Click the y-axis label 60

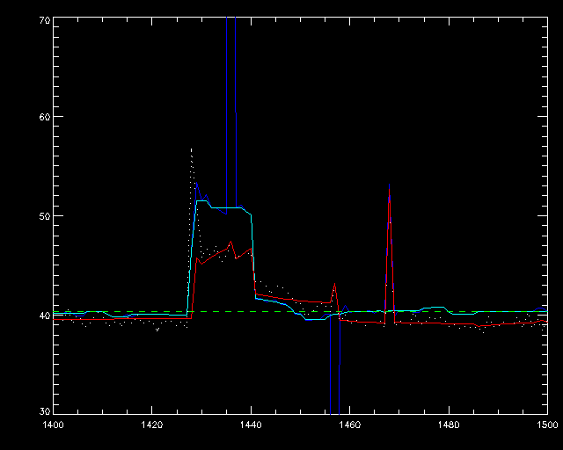pos(45,116)
